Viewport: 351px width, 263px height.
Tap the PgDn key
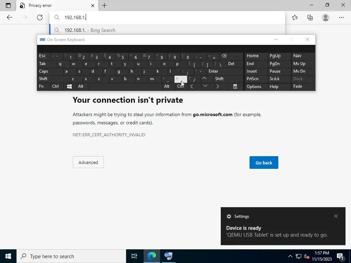279,64
